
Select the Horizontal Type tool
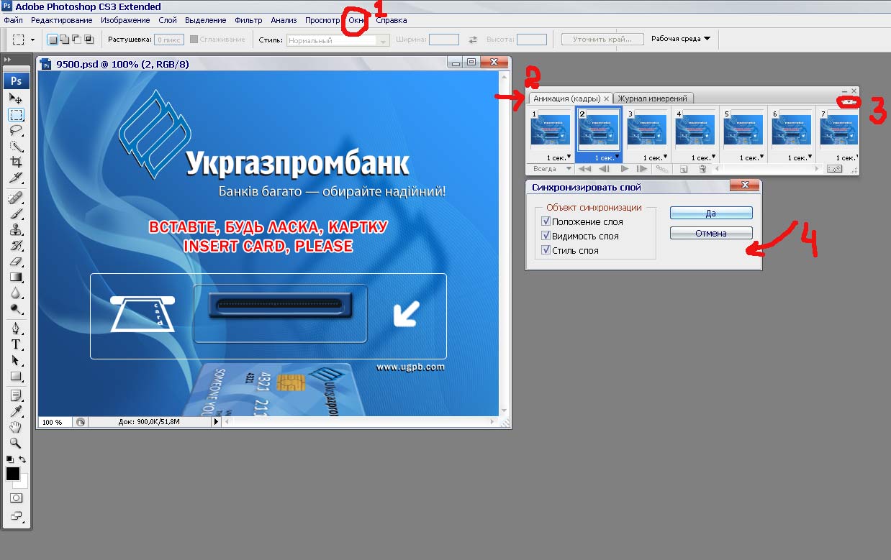(16, 345)
